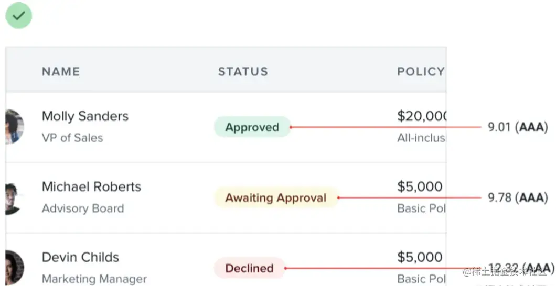Open Devin Childs' name link

tap(80, 257)
